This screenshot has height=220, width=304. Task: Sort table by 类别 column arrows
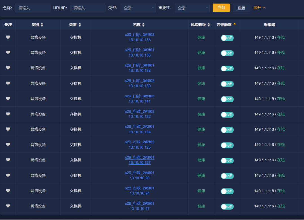(42, 25)
